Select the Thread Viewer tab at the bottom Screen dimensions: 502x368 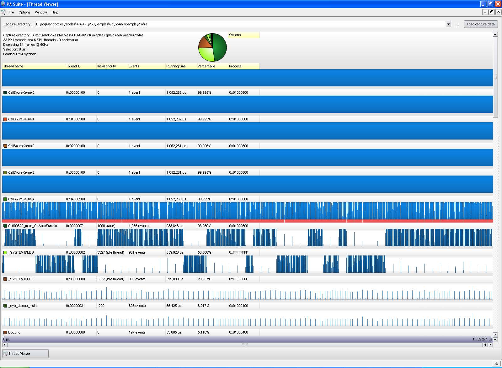pyautogui.click(x=25, y=354)
